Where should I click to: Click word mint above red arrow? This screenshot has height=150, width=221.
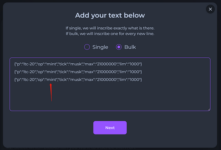pyautogui.click(x=51, y=80)
